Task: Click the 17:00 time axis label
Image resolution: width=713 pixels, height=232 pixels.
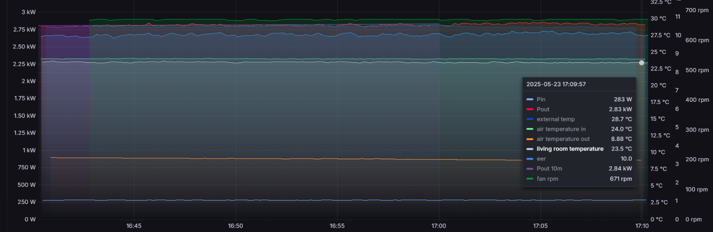Action: coord(438,226)
